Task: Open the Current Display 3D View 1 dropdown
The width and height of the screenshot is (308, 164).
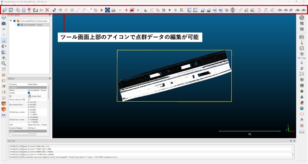Action: [37, 128]
